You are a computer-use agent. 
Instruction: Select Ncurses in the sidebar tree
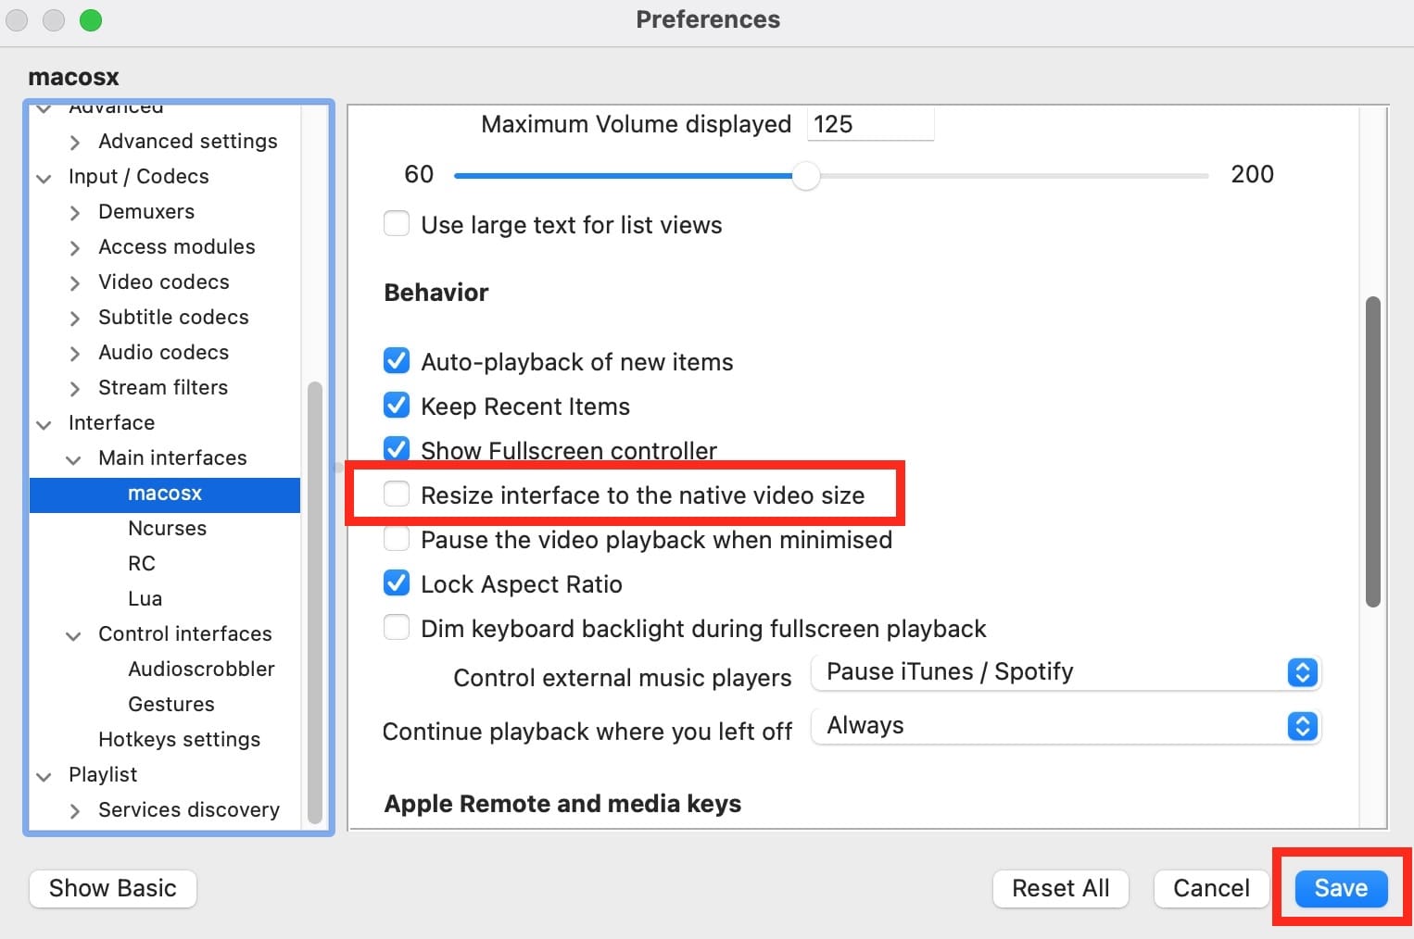click(x=167, y=528)
